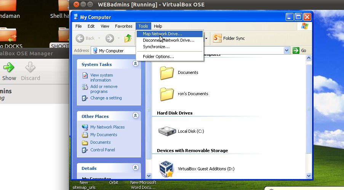The width and height of the screenshot is (344, 190).
Task: Close the My Computer window
Action: (x=307, y=17)
